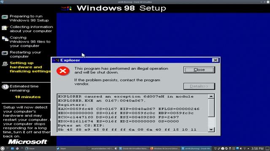Viewport: 270px width, 151px height.
Task: Click the file manager icon in taskbar
Action: (x=12, y=148)
